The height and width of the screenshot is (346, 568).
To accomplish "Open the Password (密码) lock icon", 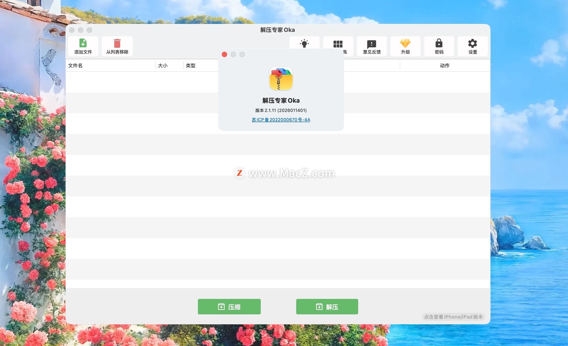I will (439, 43).
